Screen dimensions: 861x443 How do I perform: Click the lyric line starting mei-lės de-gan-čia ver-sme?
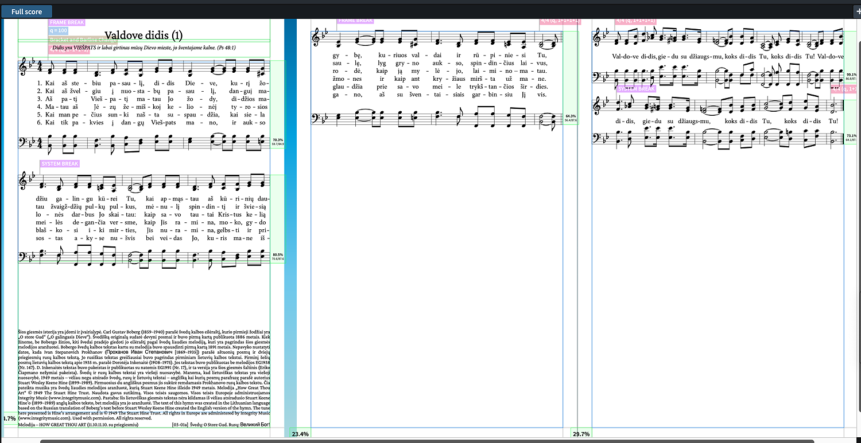152,222
